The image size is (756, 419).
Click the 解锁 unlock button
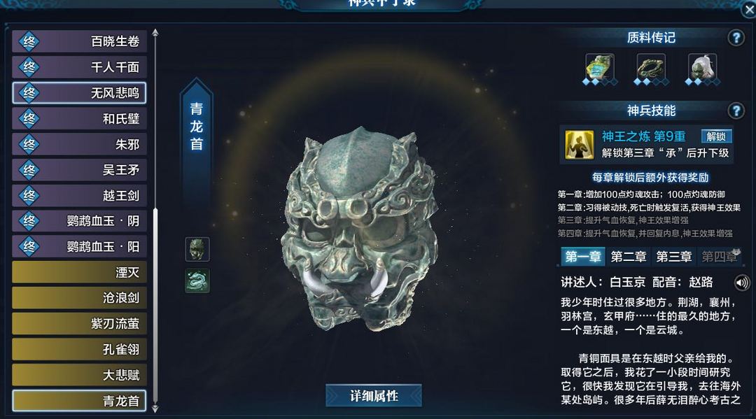(716, 136)
